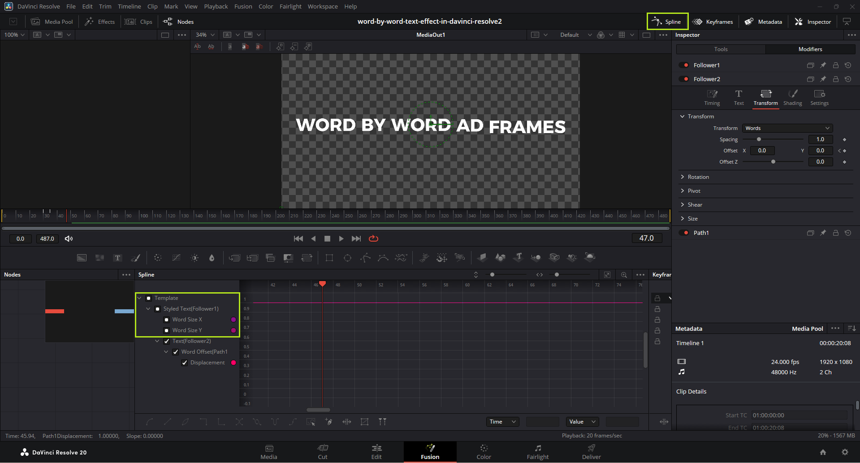Image resolution: width=860 pixels, height=463 pixels.
Task: Click the Text+ tool icon in toolbar
Action: pyautogui.click(x=117, y=258)
